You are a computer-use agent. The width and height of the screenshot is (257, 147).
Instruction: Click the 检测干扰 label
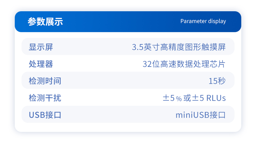pyautogui.click(x=45, y=98)
